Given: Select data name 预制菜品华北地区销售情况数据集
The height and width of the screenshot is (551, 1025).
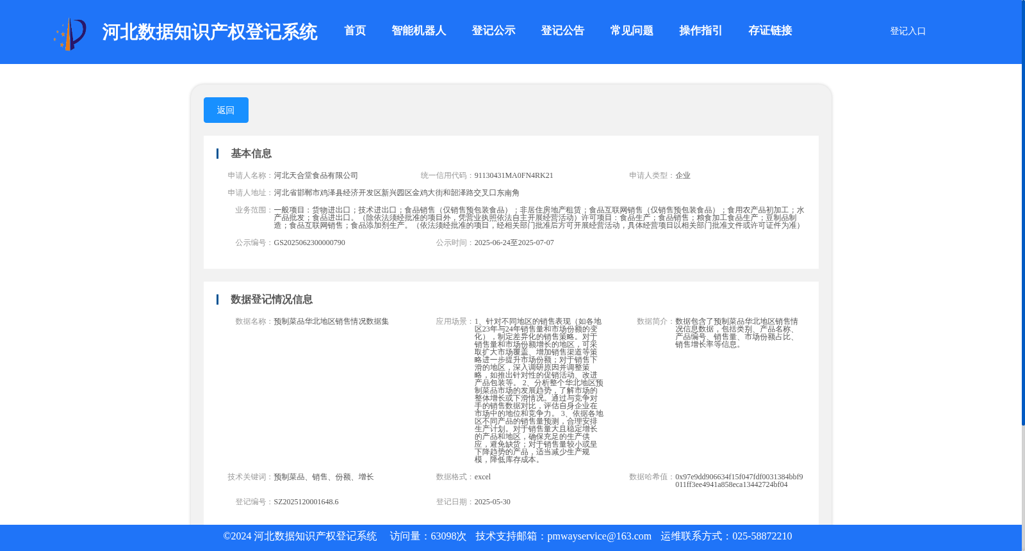Looking at the screenshot, I should click(331, 321).
